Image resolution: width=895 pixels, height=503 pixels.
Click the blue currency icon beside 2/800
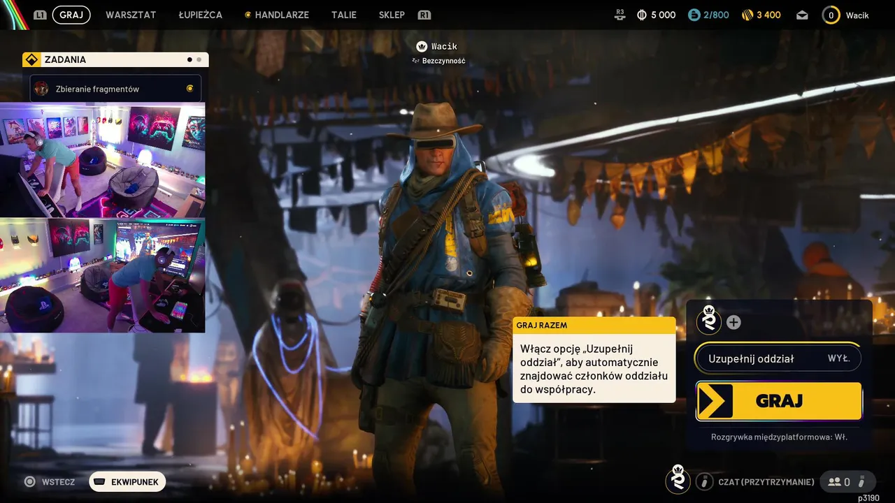point(694,15)
